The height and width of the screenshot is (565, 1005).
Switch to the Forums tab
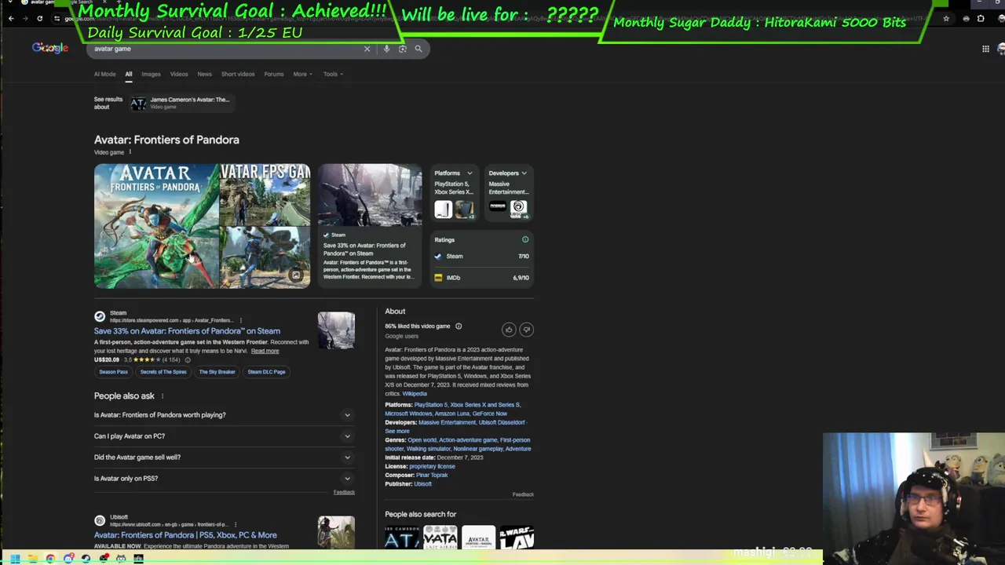(274, 74)
